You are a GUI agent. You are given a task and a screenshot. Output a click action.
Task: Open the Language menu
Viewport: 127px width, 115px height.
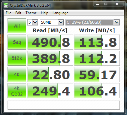point(60,13)
